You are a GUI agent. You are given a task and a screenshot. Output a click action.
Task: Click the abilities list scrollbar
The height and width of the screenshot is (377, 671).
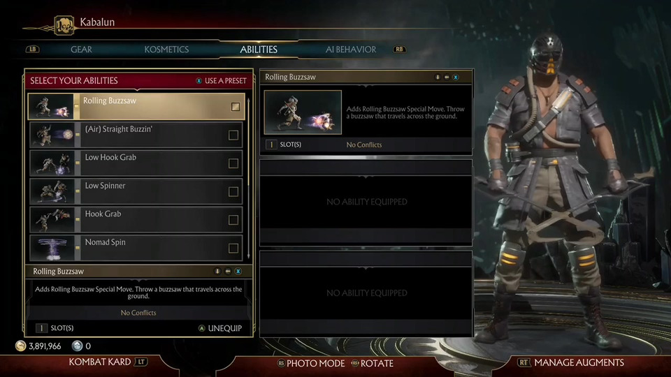tap(248, 178)
